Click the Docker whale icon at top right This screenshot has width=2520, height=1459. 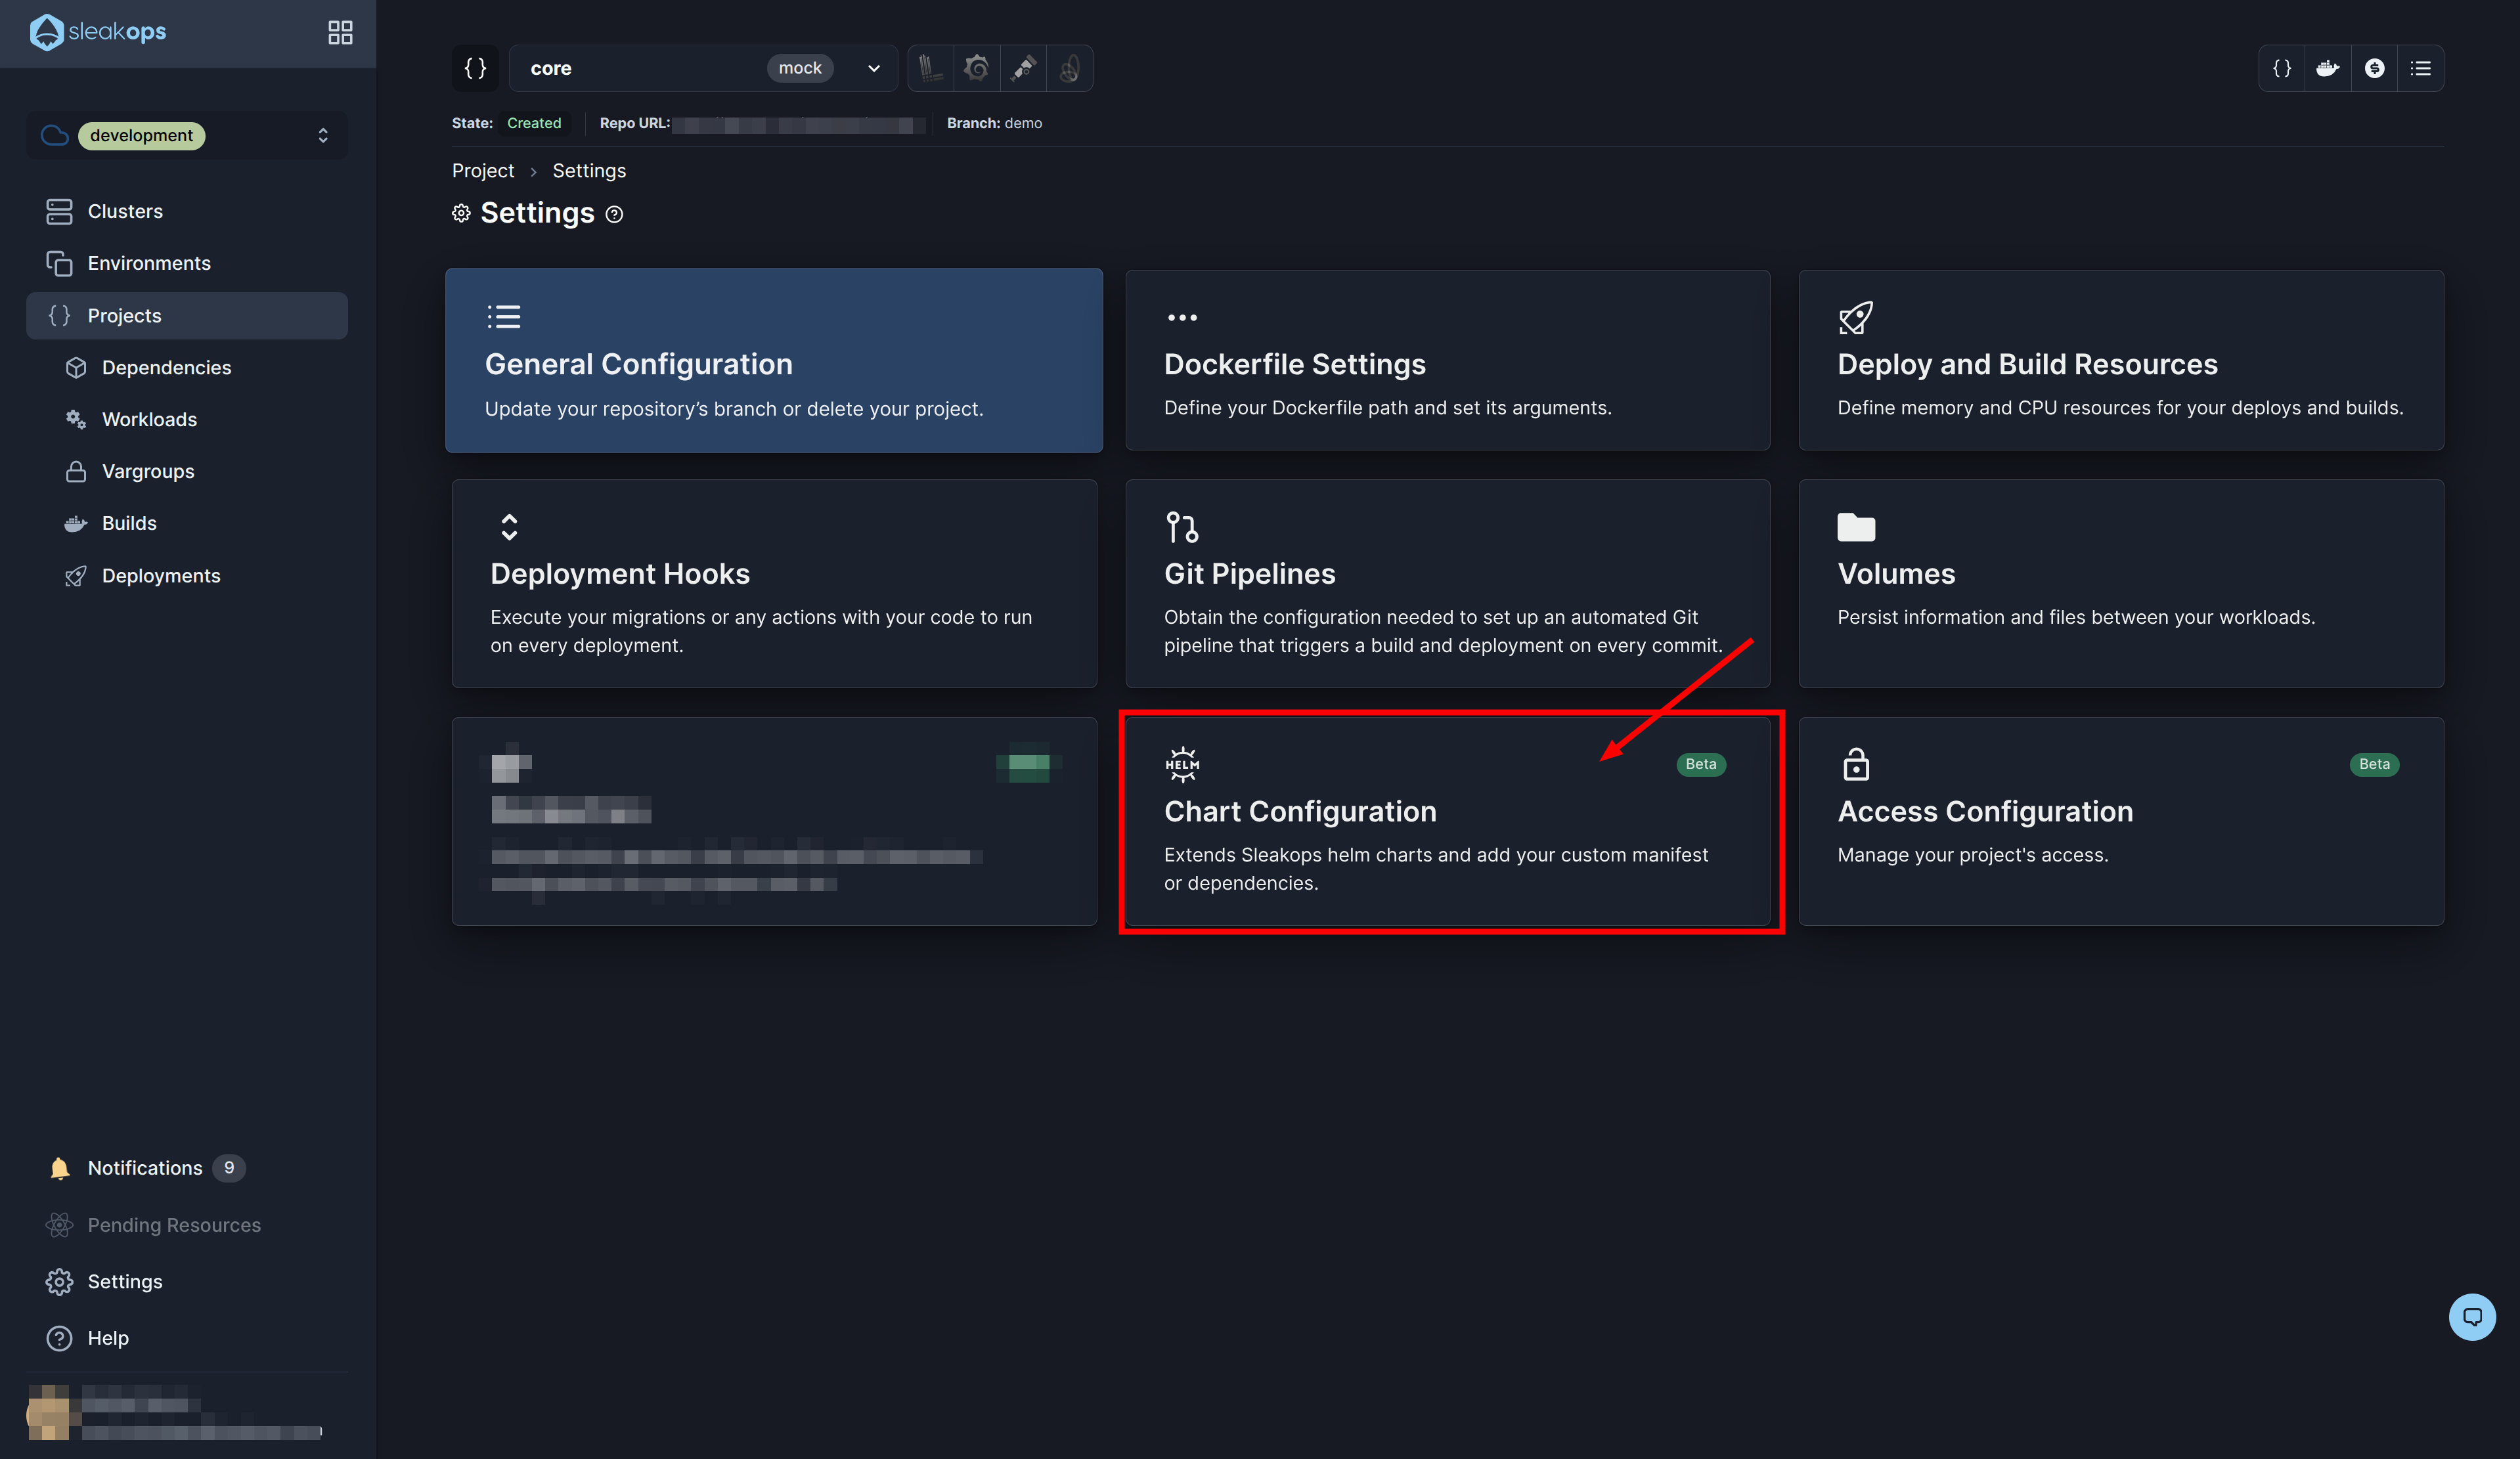(x=2328, y=68)
